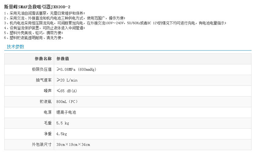Select the 噪声 row label
The height and width of the screenshot is (152, 254).
pos(47,91)
